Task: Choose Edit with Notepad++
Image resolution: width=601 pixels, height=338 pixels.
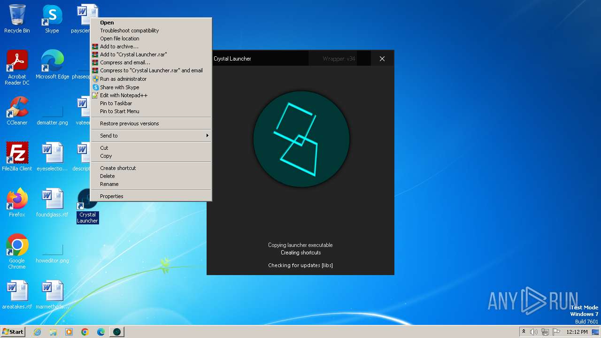Action: pos(151,95)
